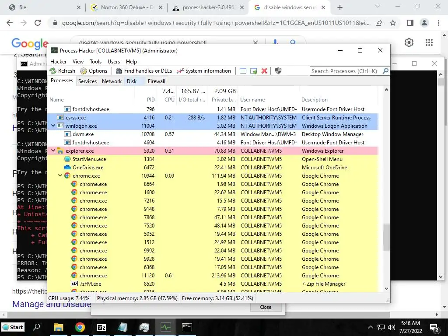
Task: Click the find window toolbar icon
Action: [243, 71]
